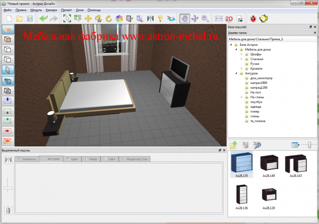This screenshot has height=224, width=319.
Task: Rotate module by 90 degrees icon
Action: point(99,19)
